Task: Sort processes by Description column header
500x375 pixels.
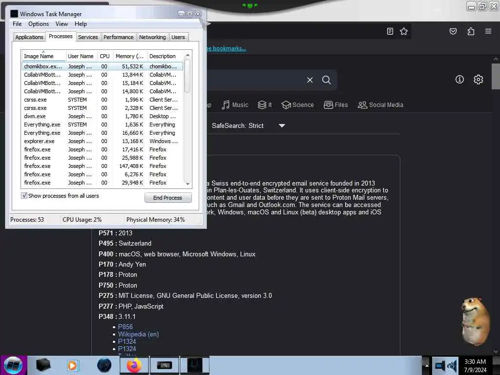Action: [x=165, y=56]
